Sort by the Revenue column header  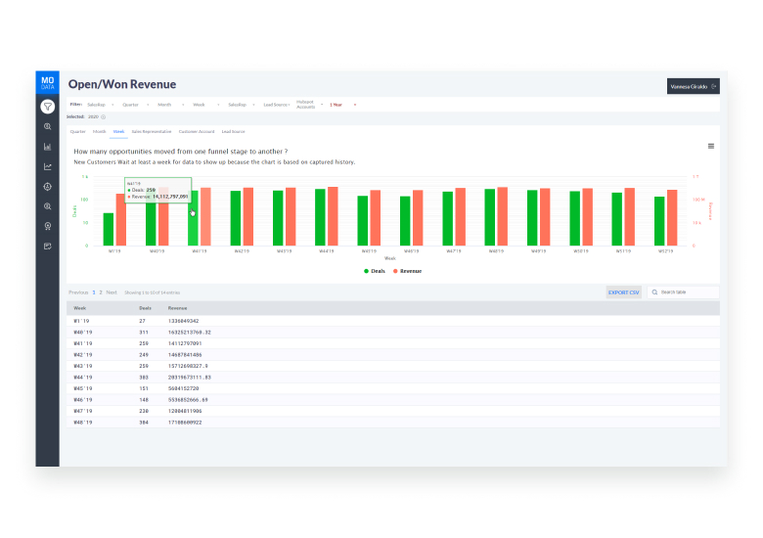(178, 308)
